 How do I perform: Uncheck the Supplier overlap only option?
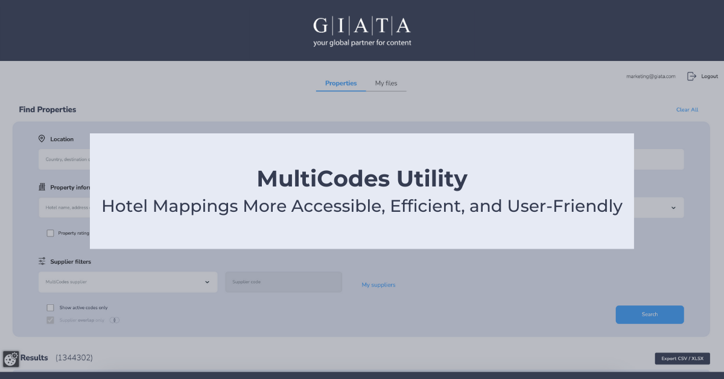50,320
